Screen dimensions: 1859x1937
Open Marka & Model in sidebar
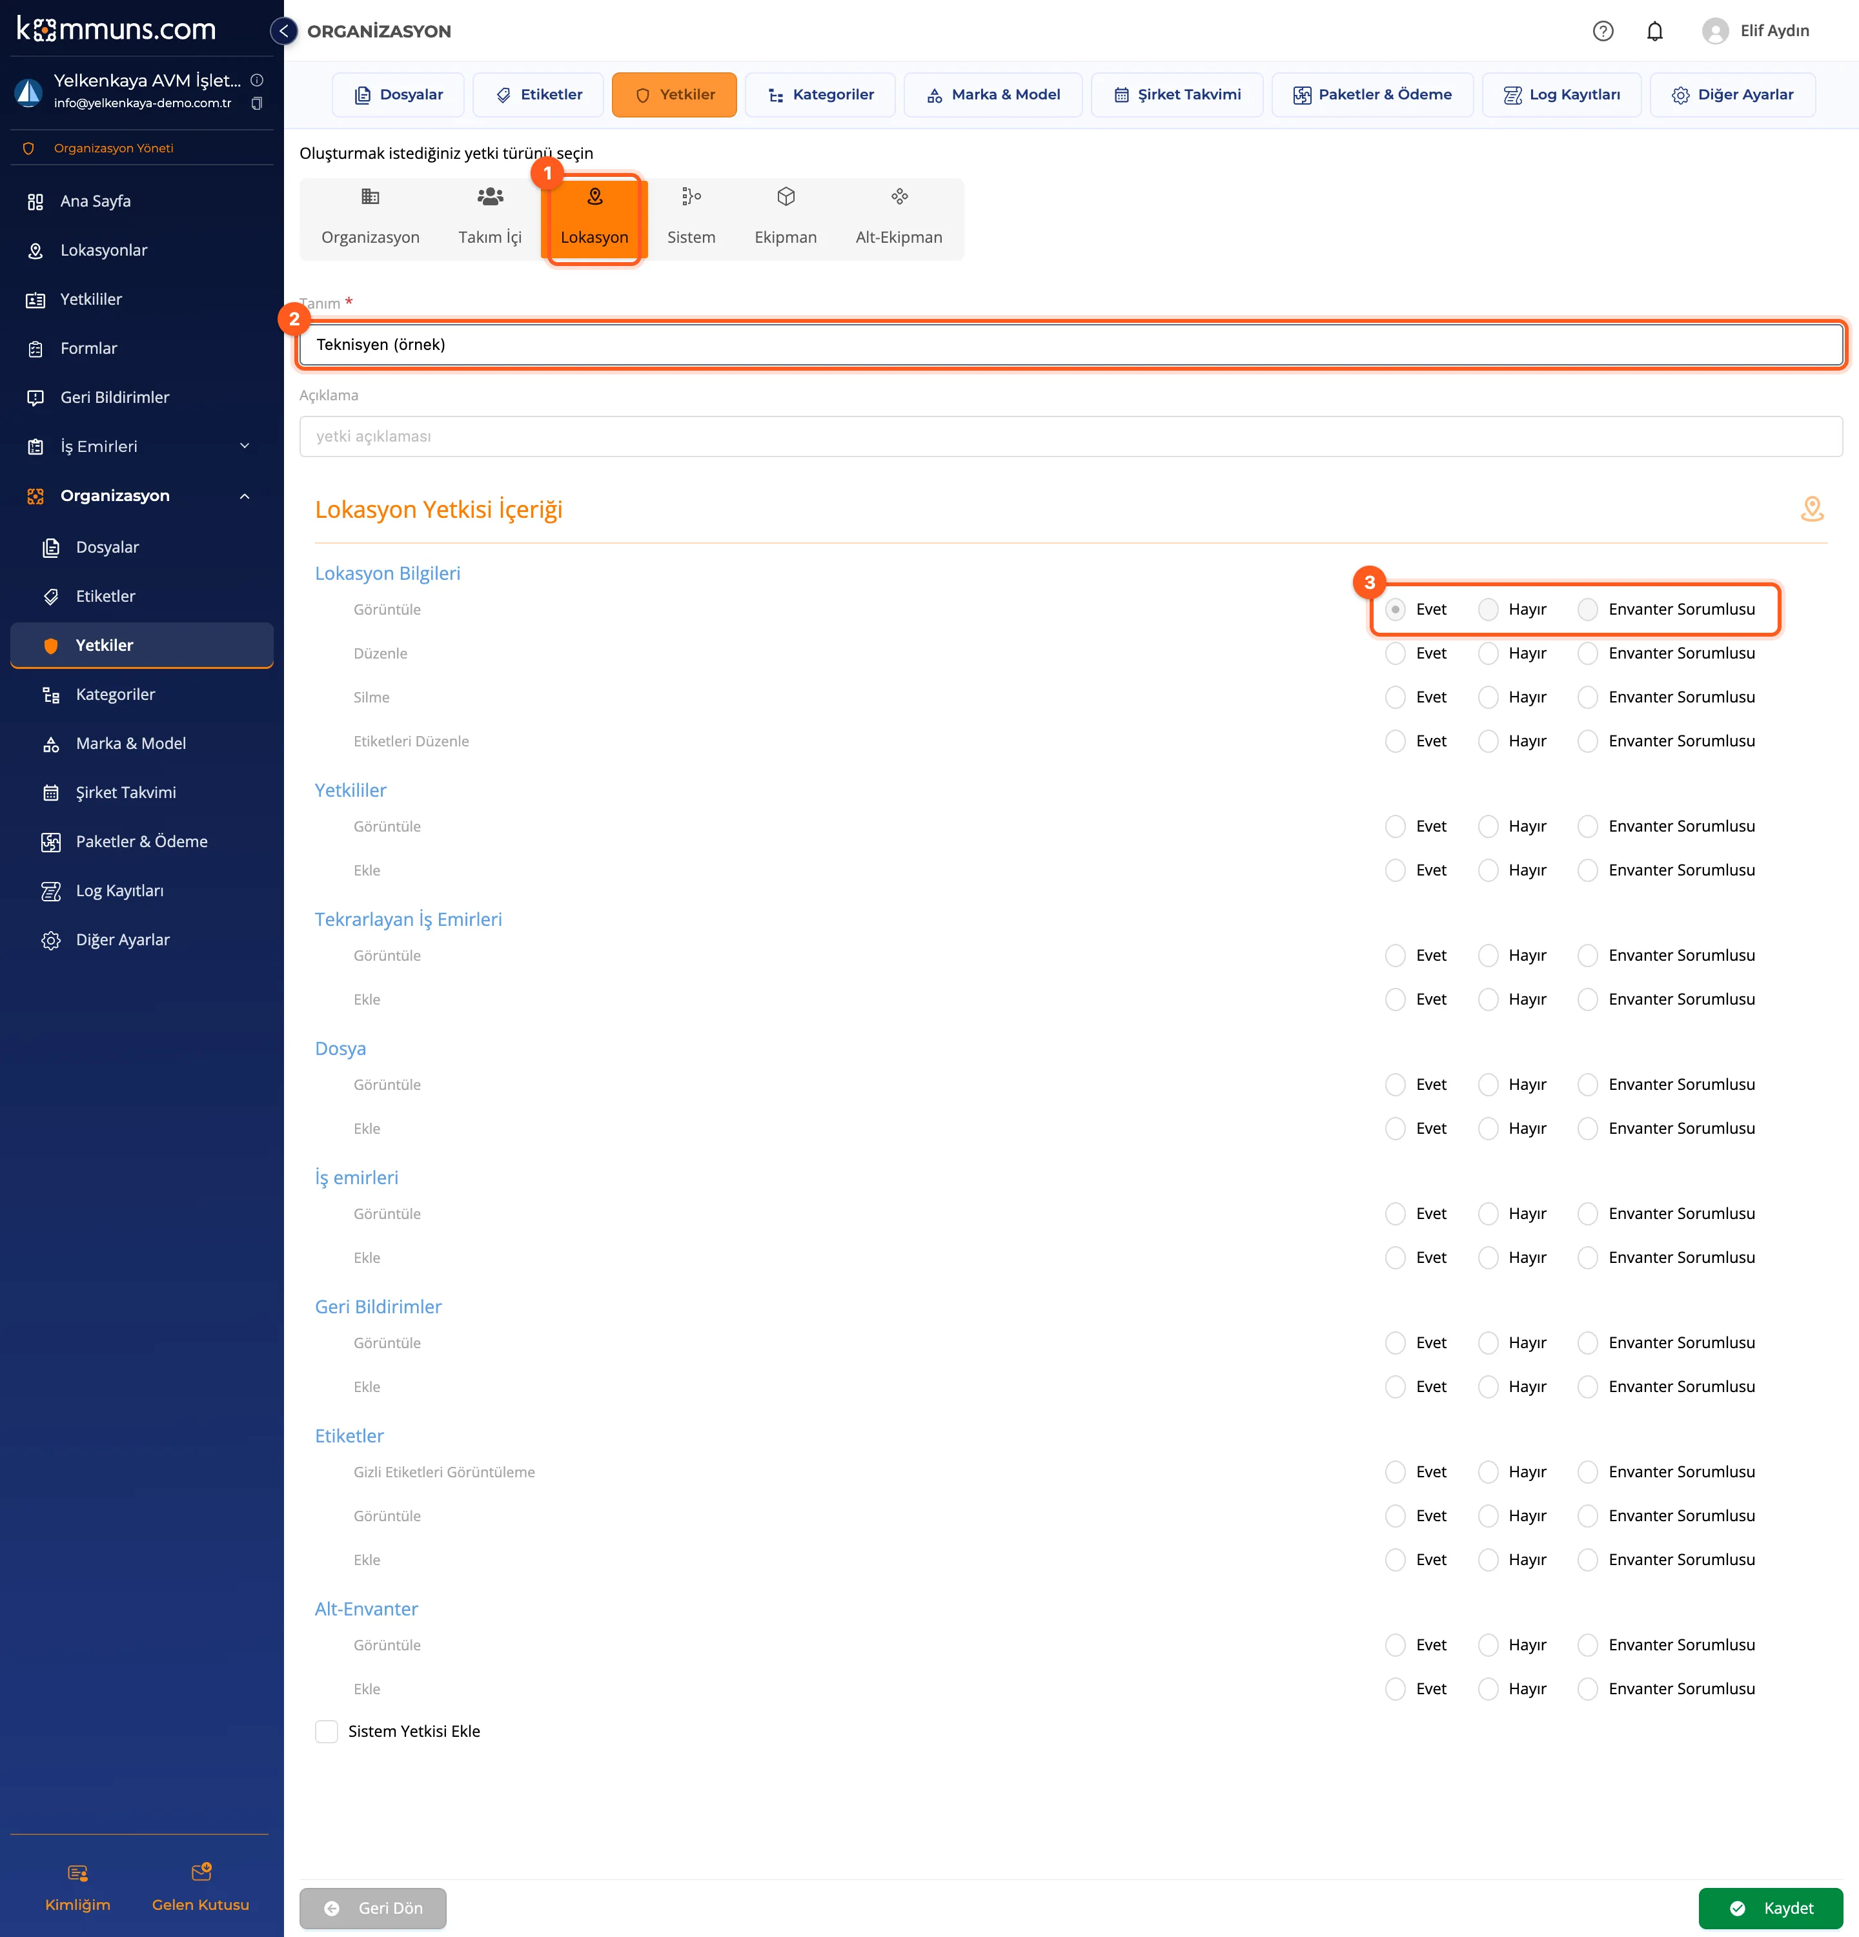click(x=141, y=743)
